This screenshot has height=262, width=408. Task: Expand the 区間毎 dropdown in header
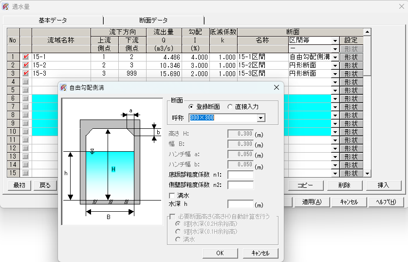point(335,40)
